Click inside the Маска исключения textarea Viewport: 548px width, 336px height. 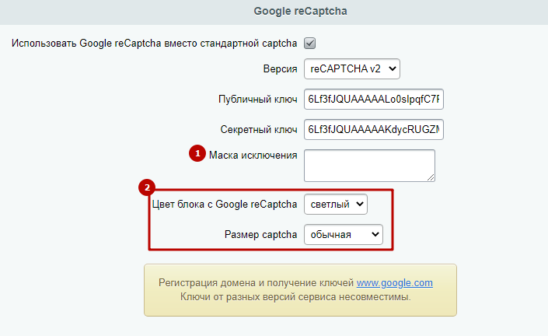[x=369, y=166]
